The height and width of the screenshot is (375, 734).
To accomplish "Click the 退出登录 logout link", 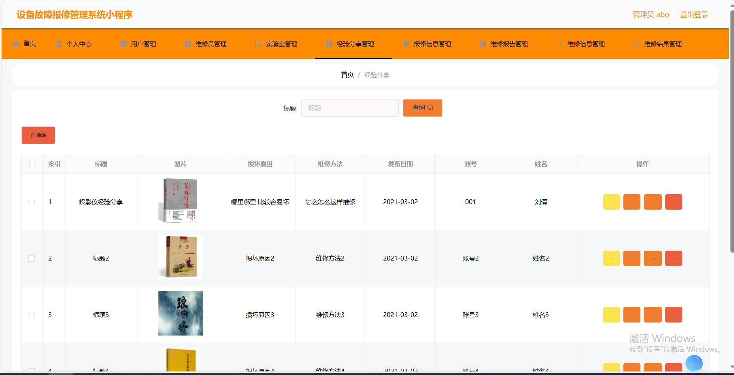I will tap(694, 15).
